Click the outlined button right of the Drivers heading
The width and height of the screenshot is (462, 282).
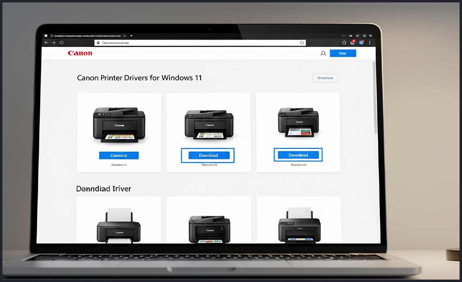325,78
